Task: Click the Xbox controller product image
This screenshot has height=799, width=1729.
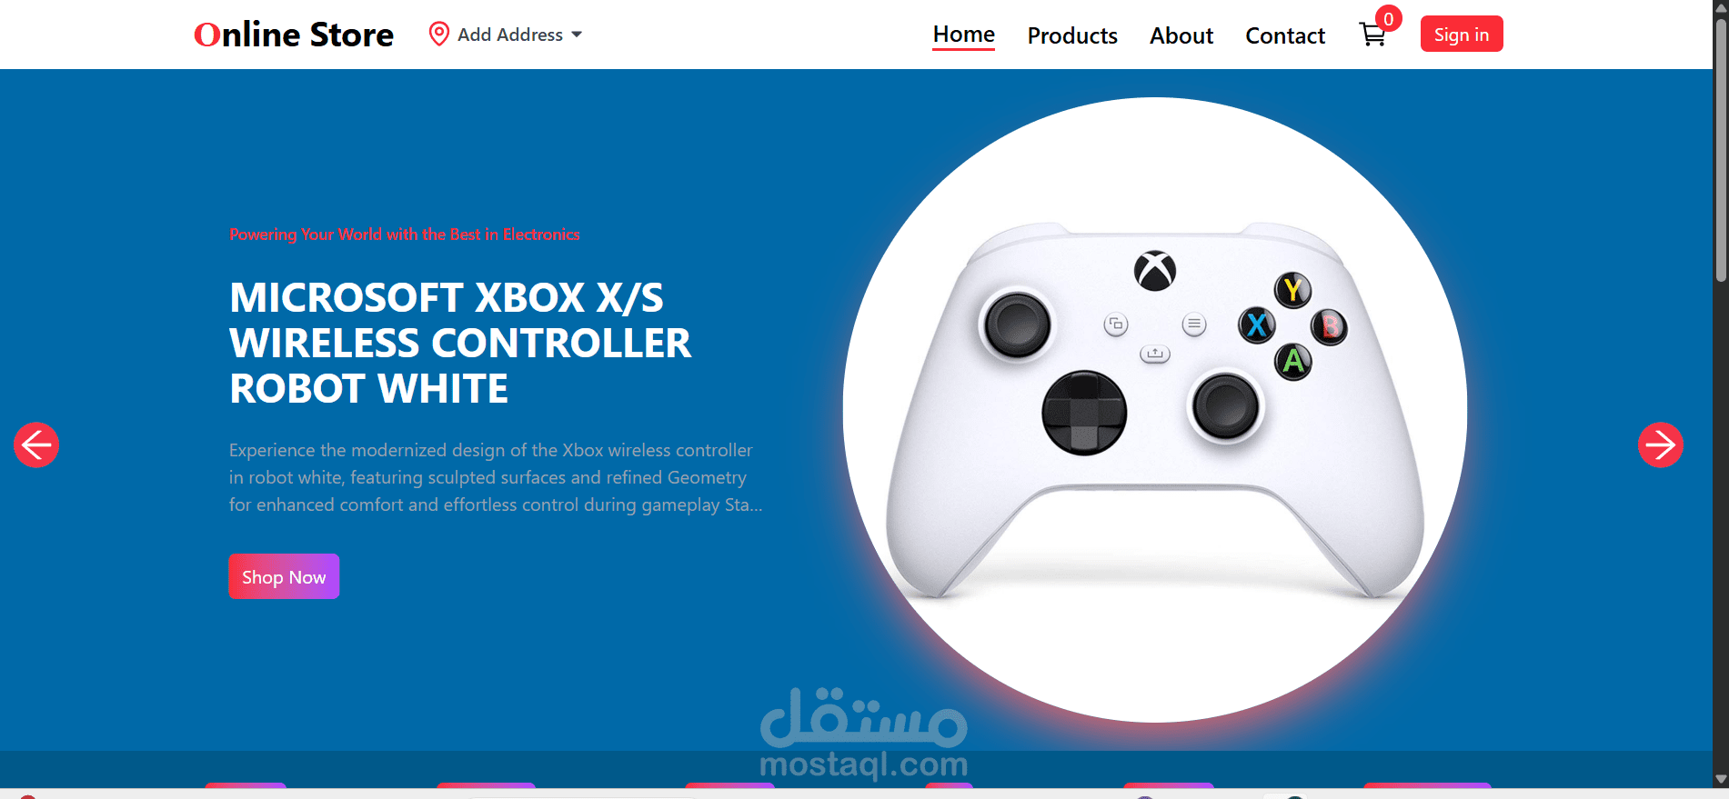Action: tap(1155, 410)
